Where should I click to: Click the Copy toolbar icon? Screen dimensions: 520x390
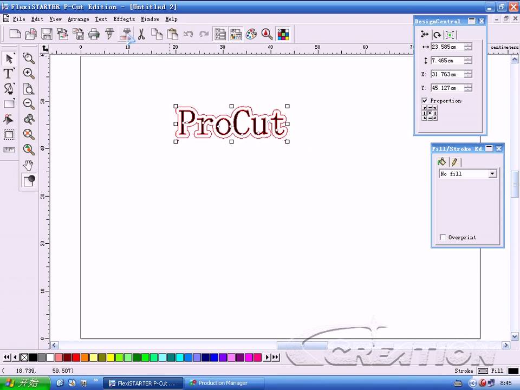pyautogui.click(x=157, y=34)
